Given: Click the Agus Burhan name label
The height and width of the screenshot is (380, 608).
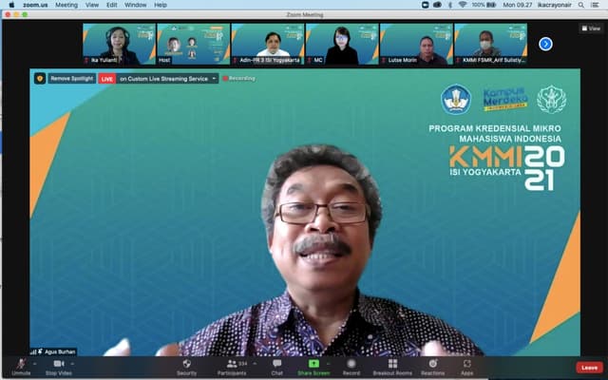Looking at the screenshot, I should click(60, 352).
